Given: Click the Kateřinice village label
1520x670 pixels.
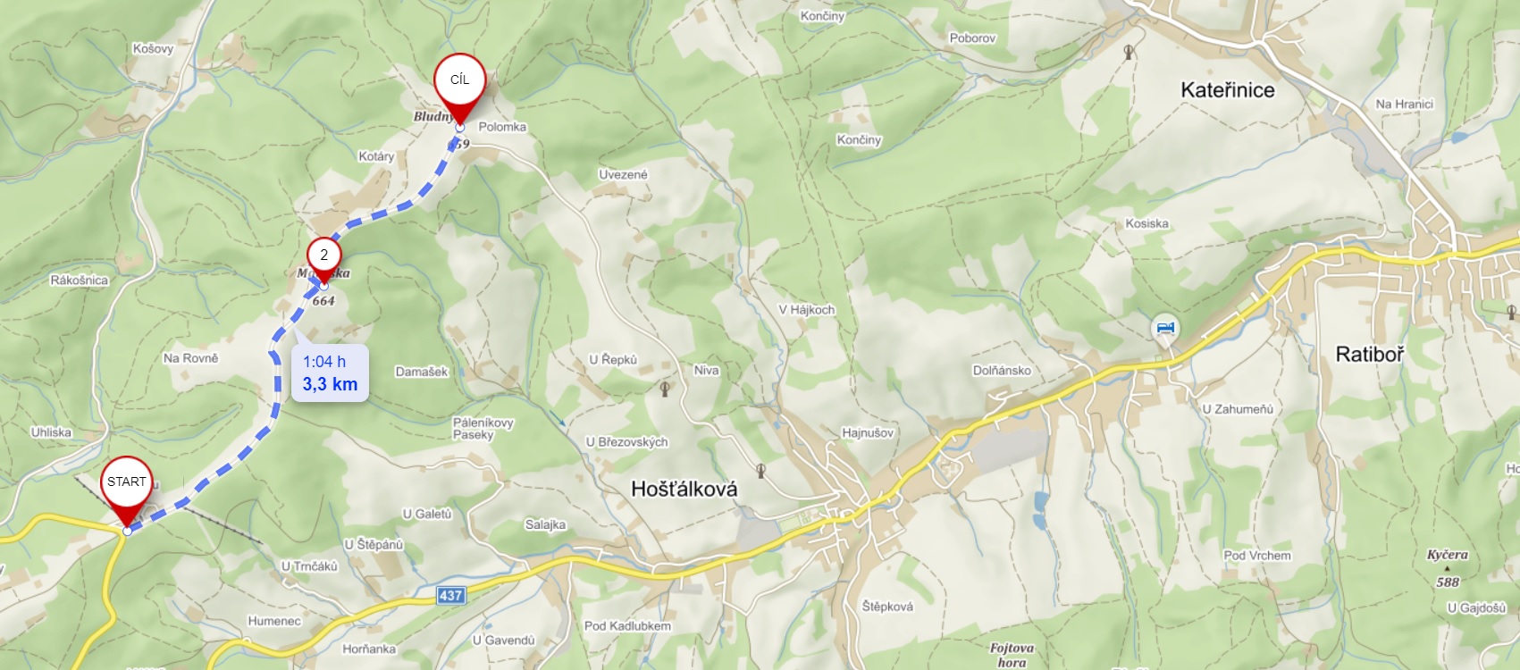Looking at the screenshot, I should click(1227, 90).
